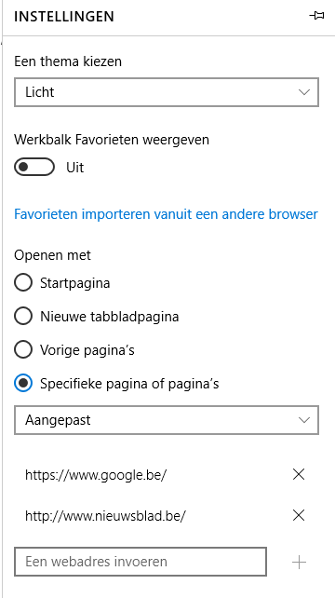Choose Nieuwe tabbladpagina radio option
The height and width of the screenshot is (598, 335).
click(x=23, y=317)
